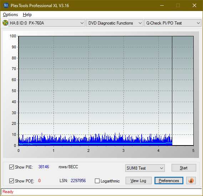Click the PIE count value 38146
This screenshot has height=196, width=203.
coord(44,167)
